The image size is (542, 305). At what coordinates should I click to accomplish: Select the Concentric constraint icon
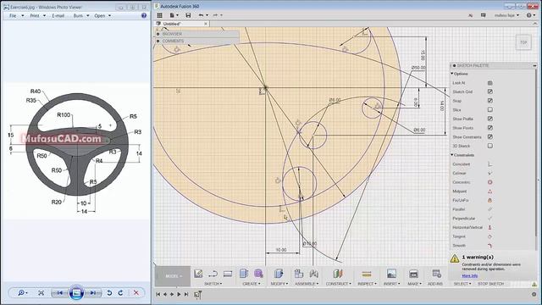(x=489, y=182)
